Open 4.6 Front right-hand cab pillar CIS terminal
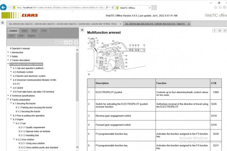Screen dimensions: 227x151 [33, 92]
